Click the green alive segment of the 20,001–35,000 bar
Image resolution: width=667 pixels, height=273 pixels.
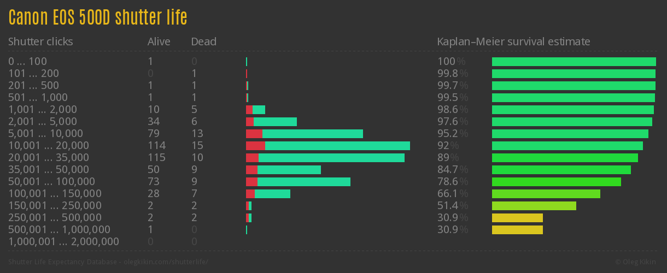click(331, 158)
